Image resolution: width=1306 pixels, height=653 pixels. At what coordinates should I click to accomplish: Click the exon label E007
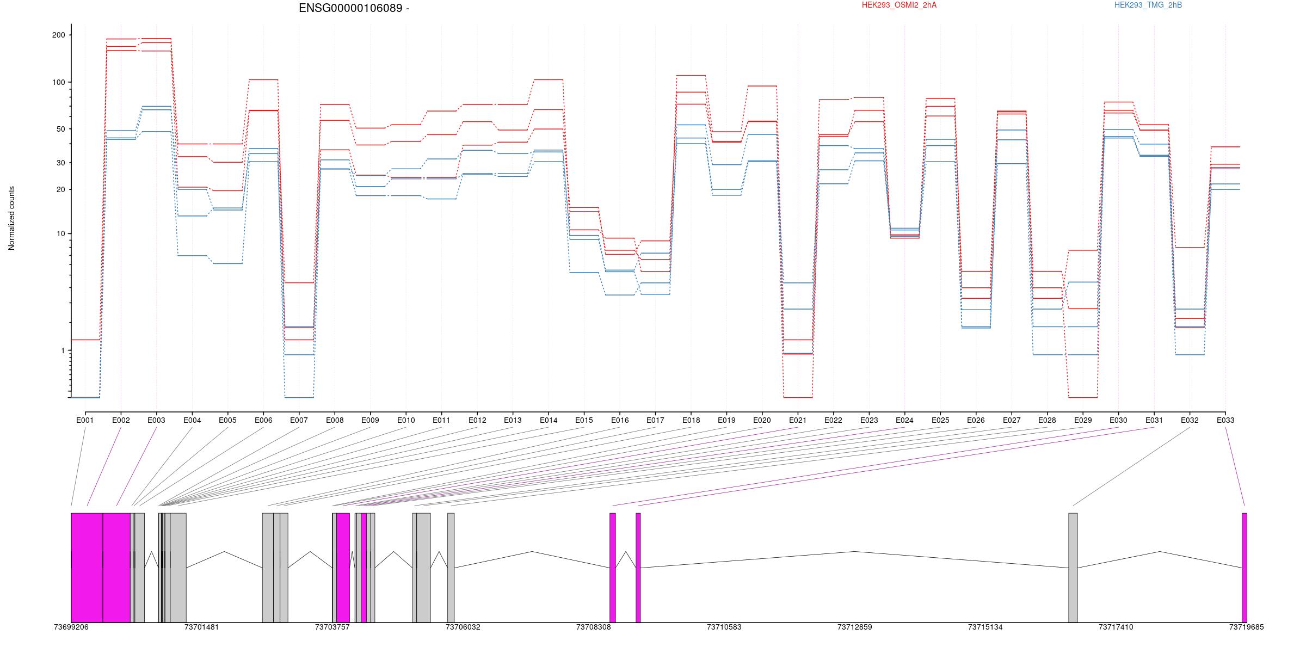[299, 420]
